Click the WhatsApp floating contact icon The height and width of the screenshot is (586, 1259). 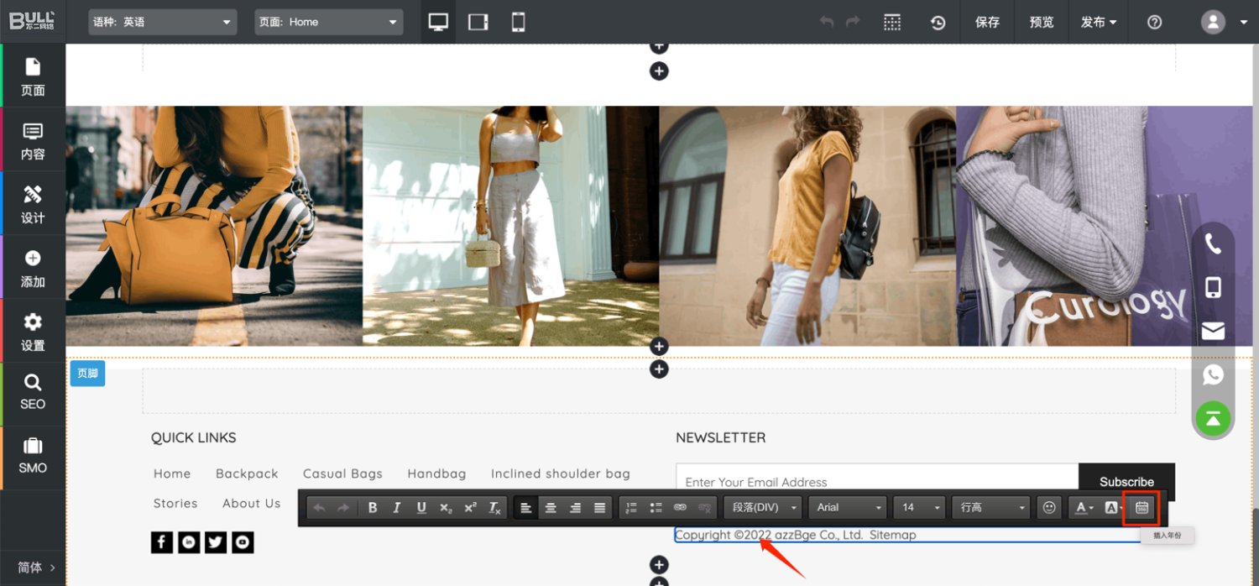pyautogui.click(x=1213, y=374)
